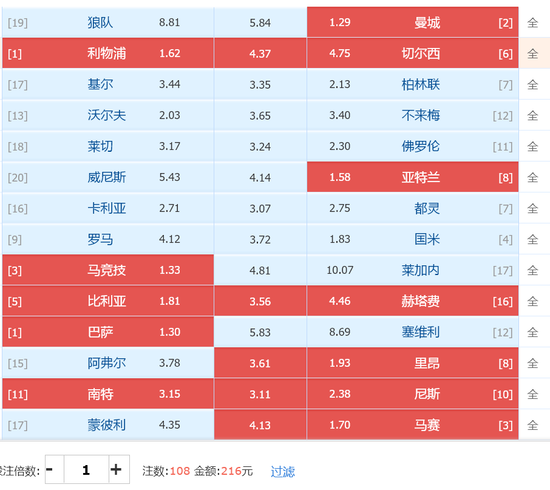Deselect draw odds 3.56 in 比利亚 row
Screen dimensions: 550x490
[260, 301]
